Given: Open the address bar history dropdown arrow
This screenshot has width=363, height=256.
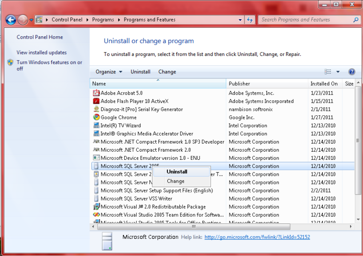Looking at the screenshot, I should (240, 20).
